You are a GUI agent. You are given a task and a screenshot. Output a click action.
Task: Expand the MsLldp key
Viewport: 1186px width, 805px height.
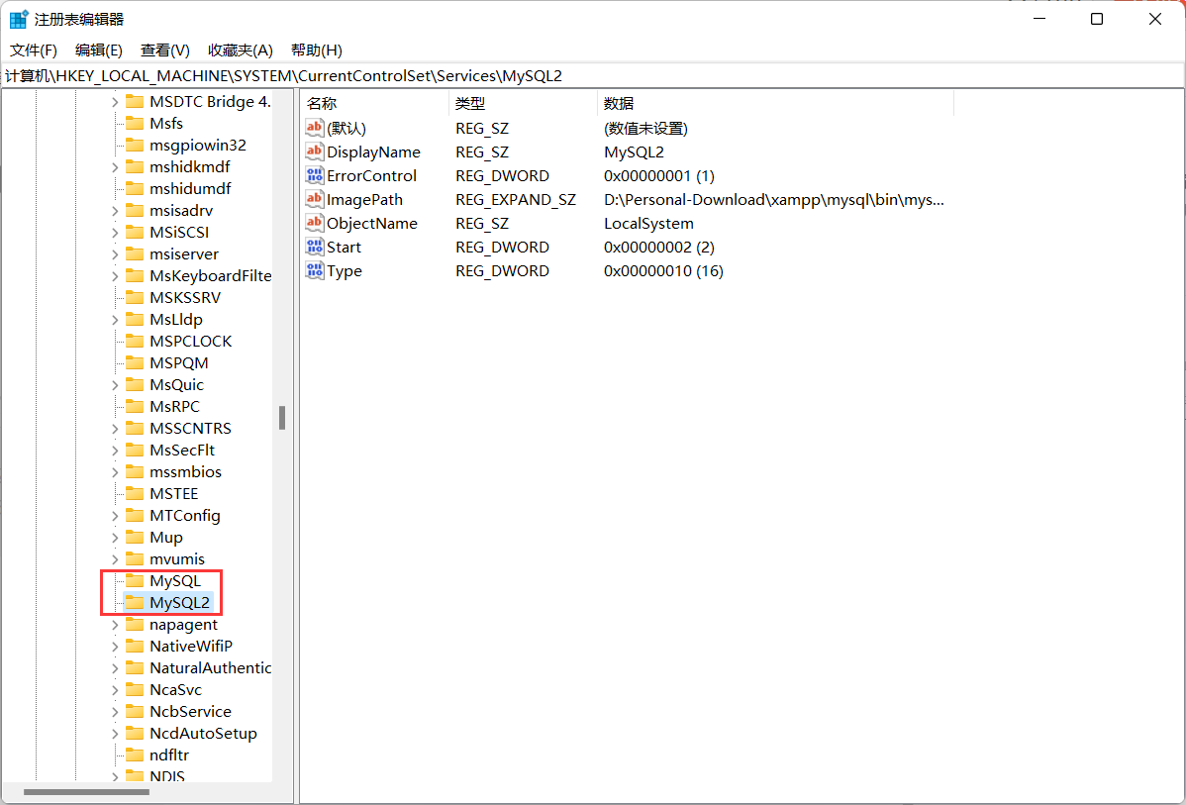click(115, 319)
